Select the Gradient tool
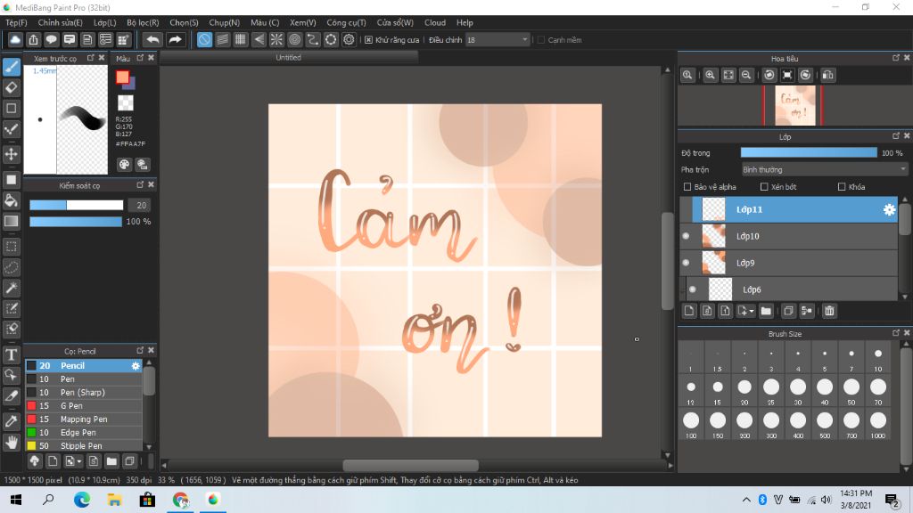The height and width of the screenshot is (513, 913). point(11,221)
